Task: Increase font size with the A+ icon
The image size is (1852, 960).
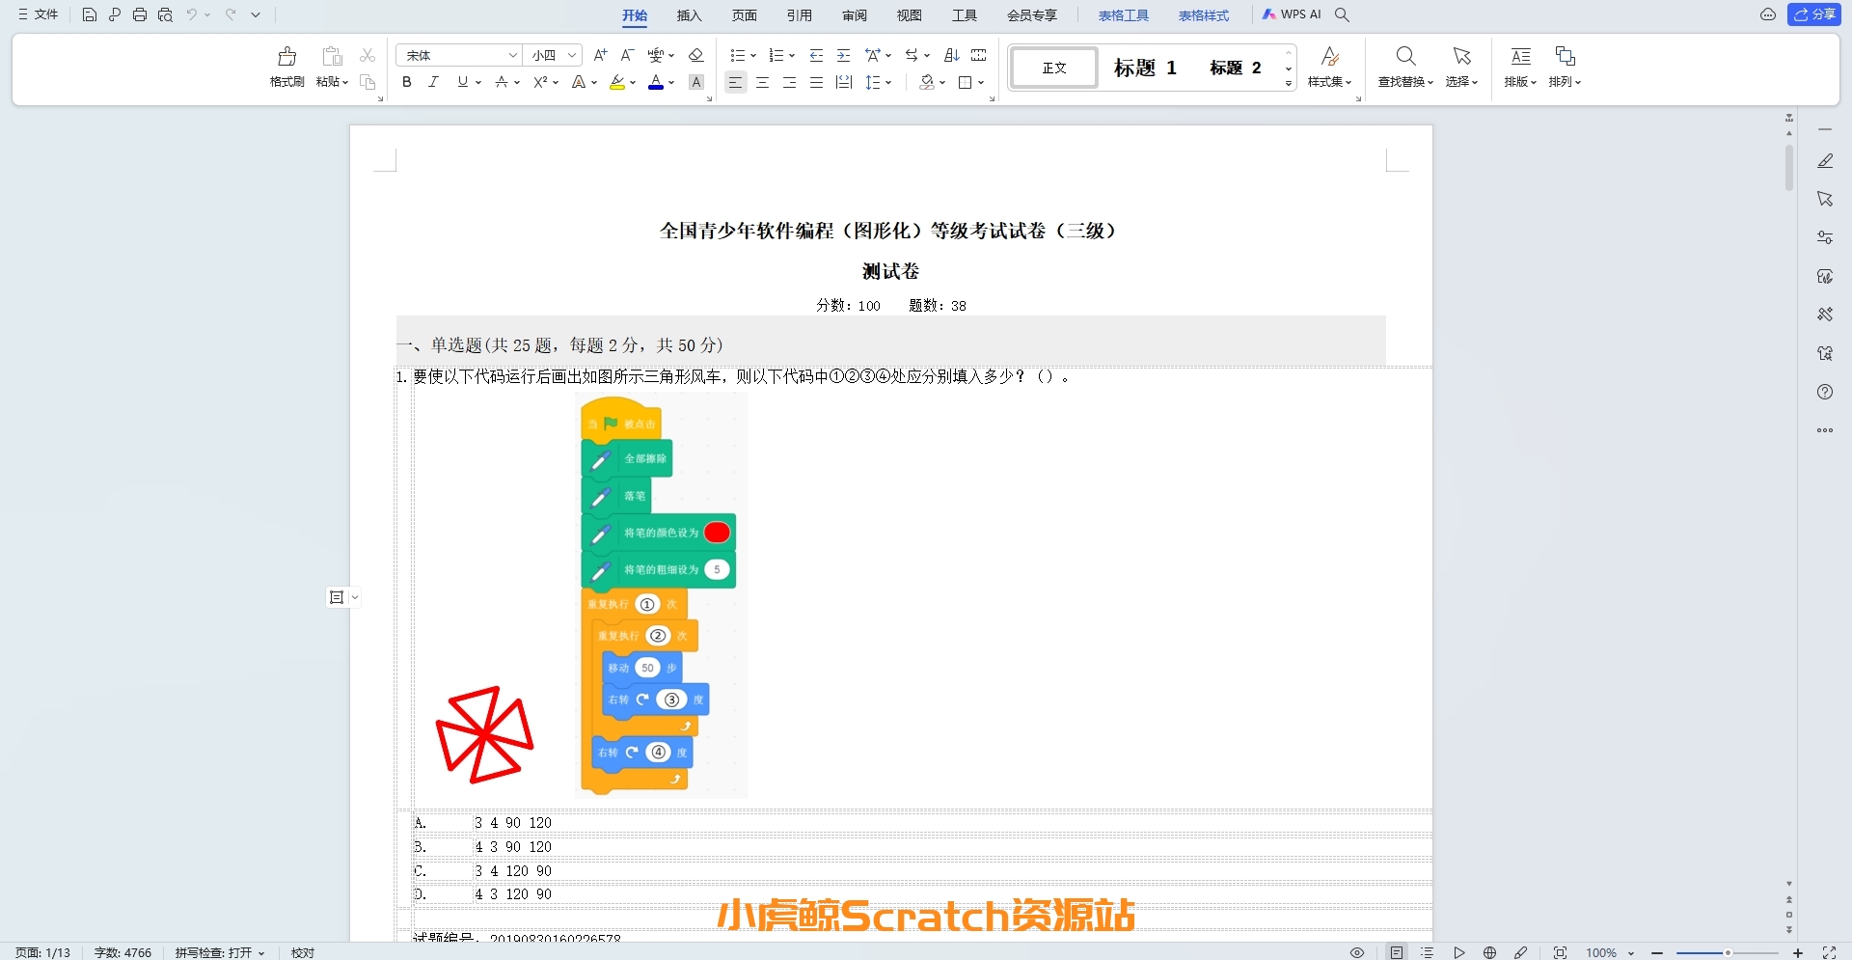Action: point(600,55)
